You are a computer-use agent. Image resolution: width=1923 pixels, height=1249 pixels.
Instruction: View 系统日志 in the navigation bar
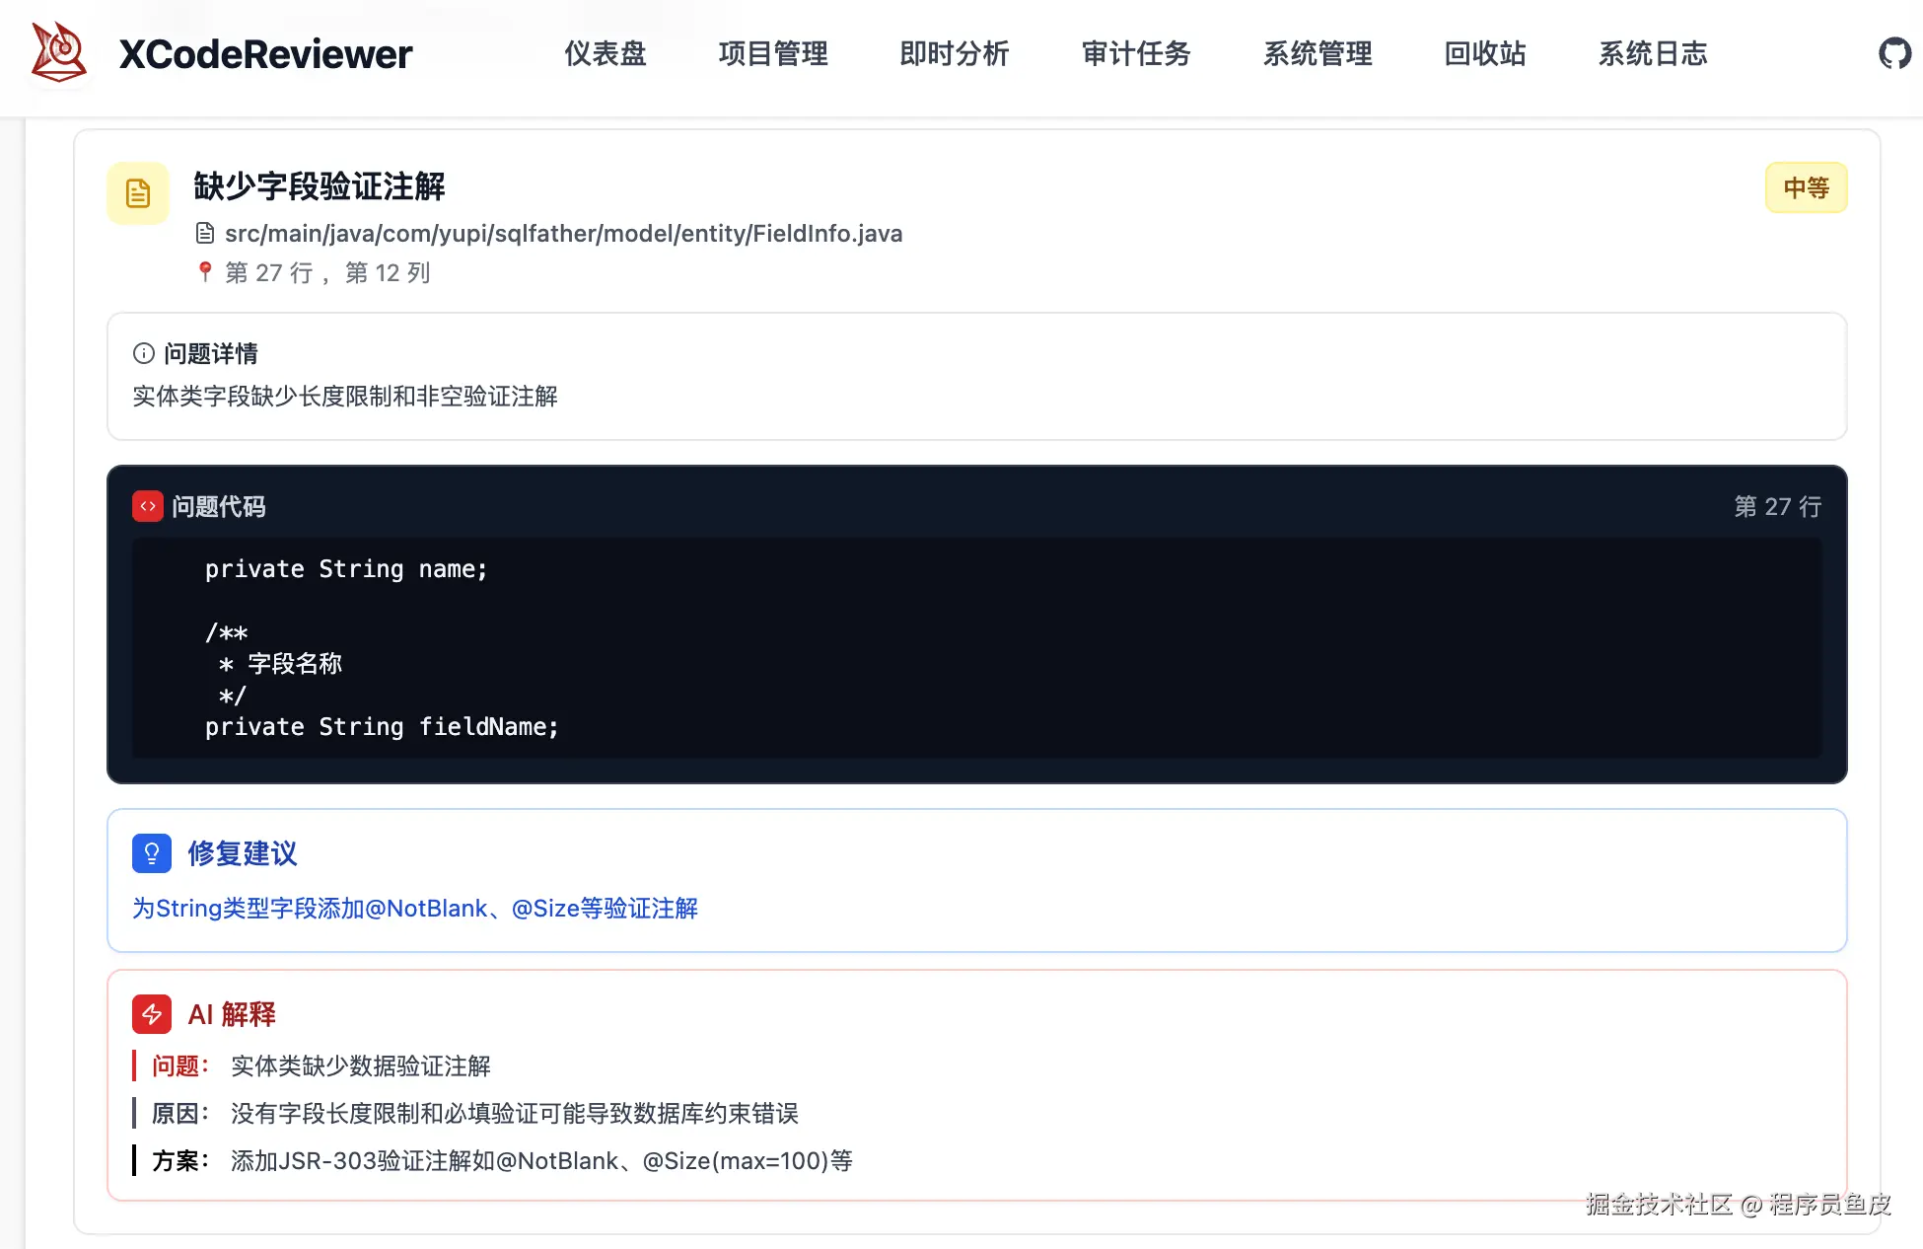pos(1652,53)
